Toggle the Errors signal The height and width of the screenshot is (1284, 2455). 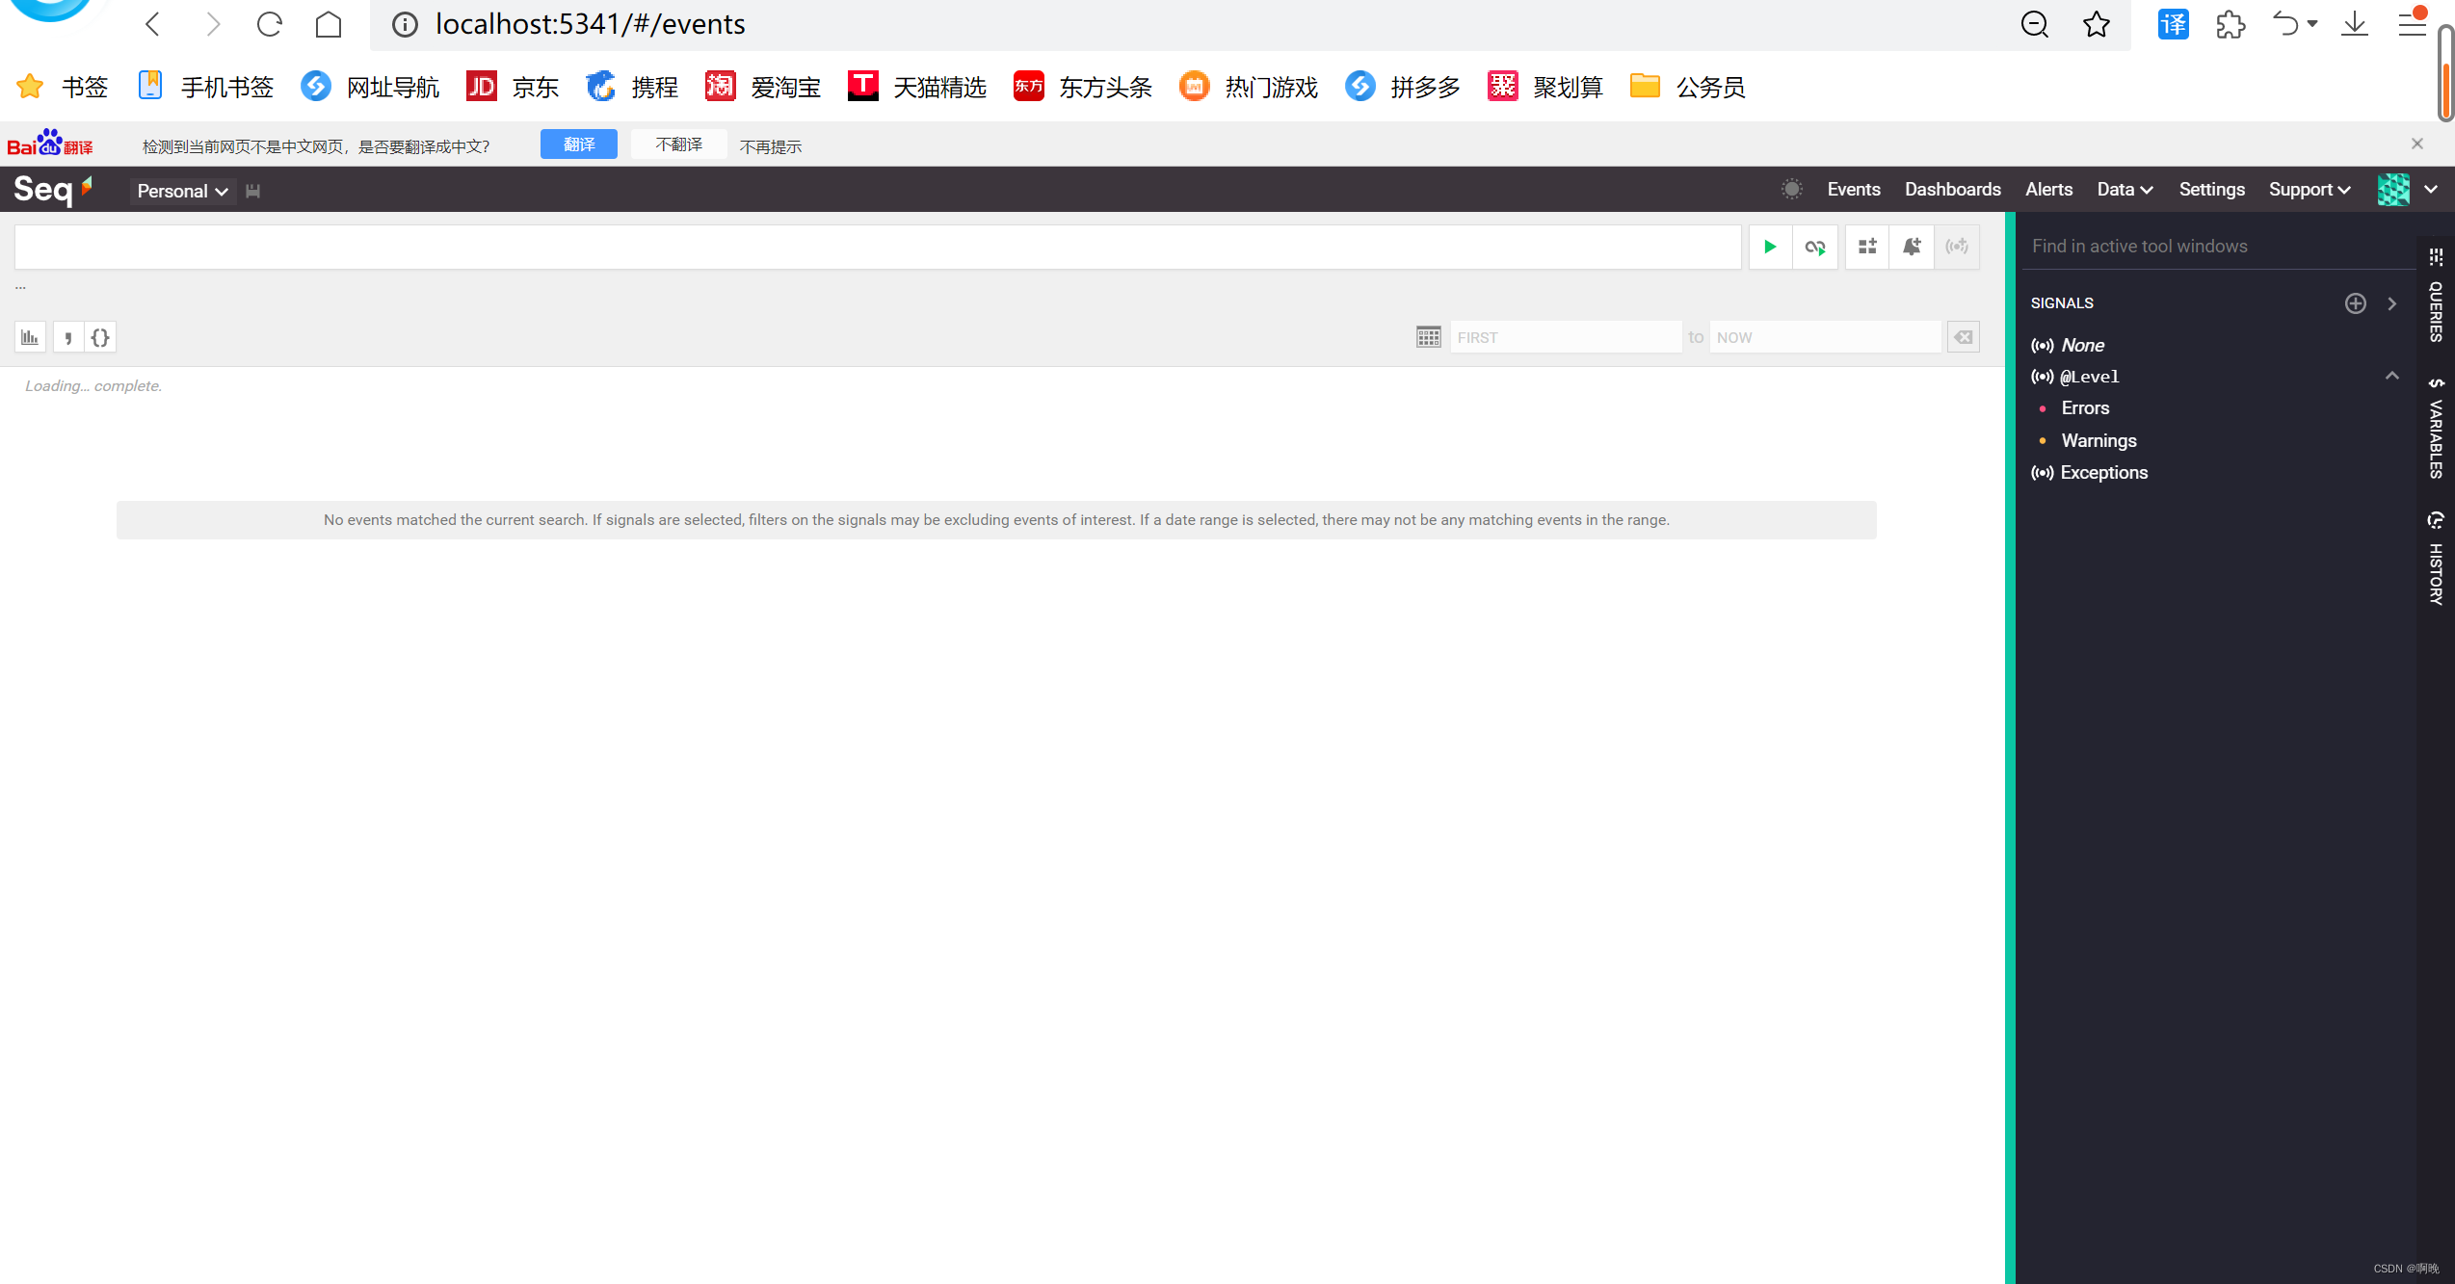[2085, 408]
